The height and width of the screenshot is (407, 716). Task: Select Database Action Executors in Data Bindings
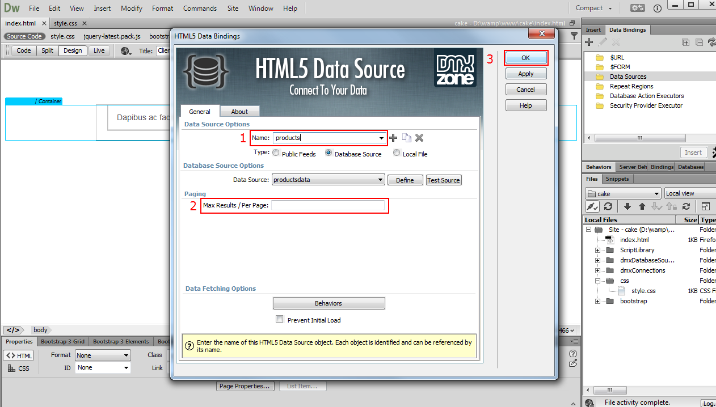click(647, 96)
